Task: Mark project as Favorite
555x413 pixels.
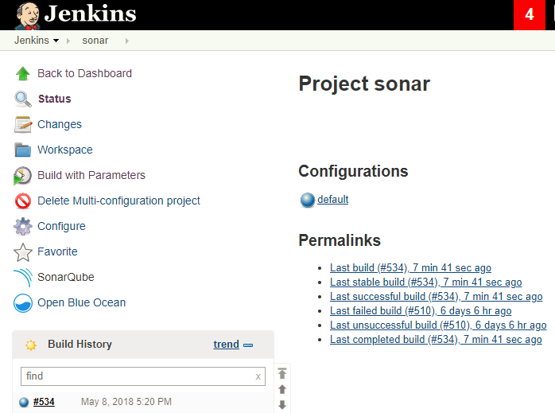Action: click(57, 251)
